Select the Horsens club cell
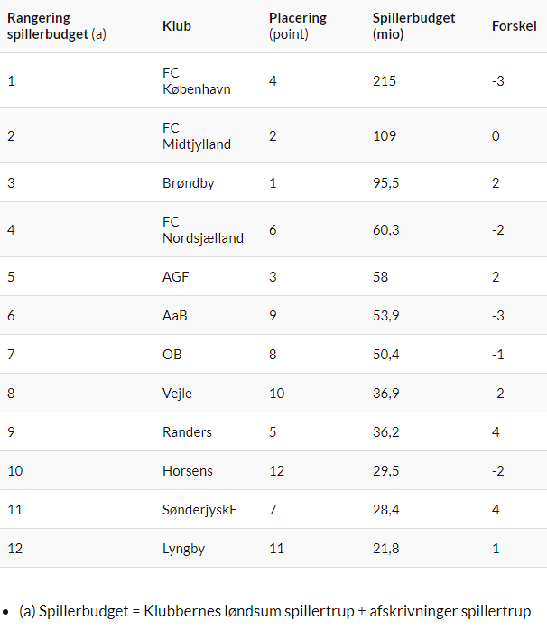The height and width of the screenshot is (630, 547). point(188,471)
